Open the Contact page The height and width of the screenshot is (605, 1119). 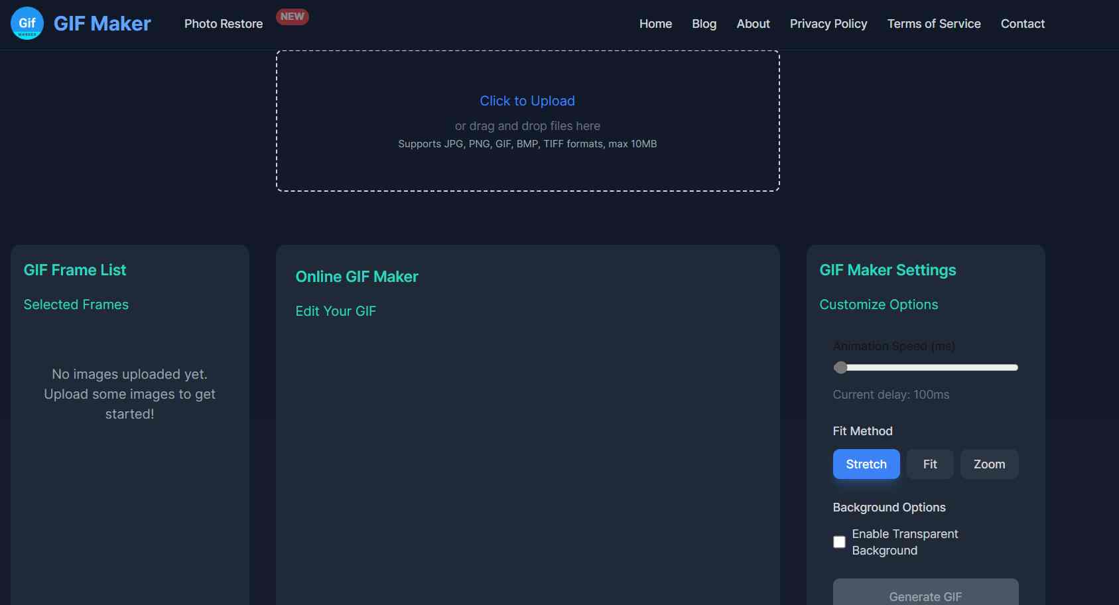tap(1022, 24)
